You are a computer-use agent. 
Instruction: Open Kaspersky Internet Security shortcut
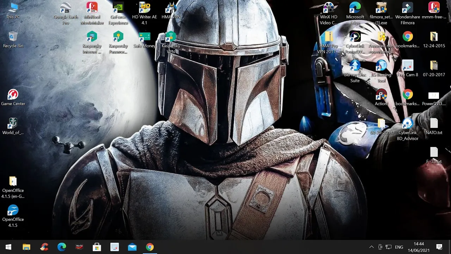(92, 42)
